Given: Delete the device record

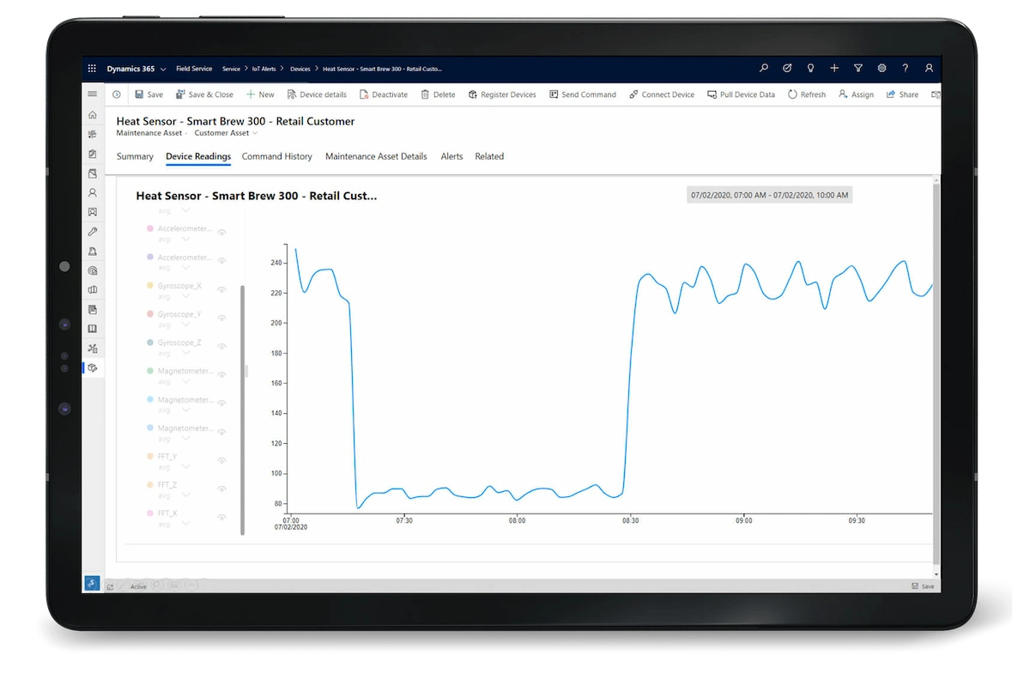Looking at the screenshot, I should pyautogui.click(x=438, y=94).
